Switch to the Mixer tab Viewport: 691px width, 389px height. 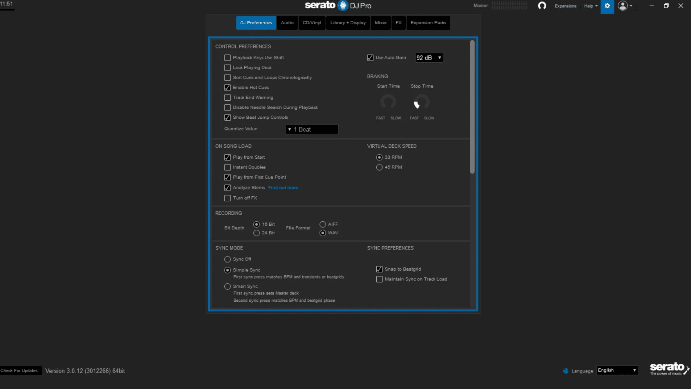click(x=381, y=23)
